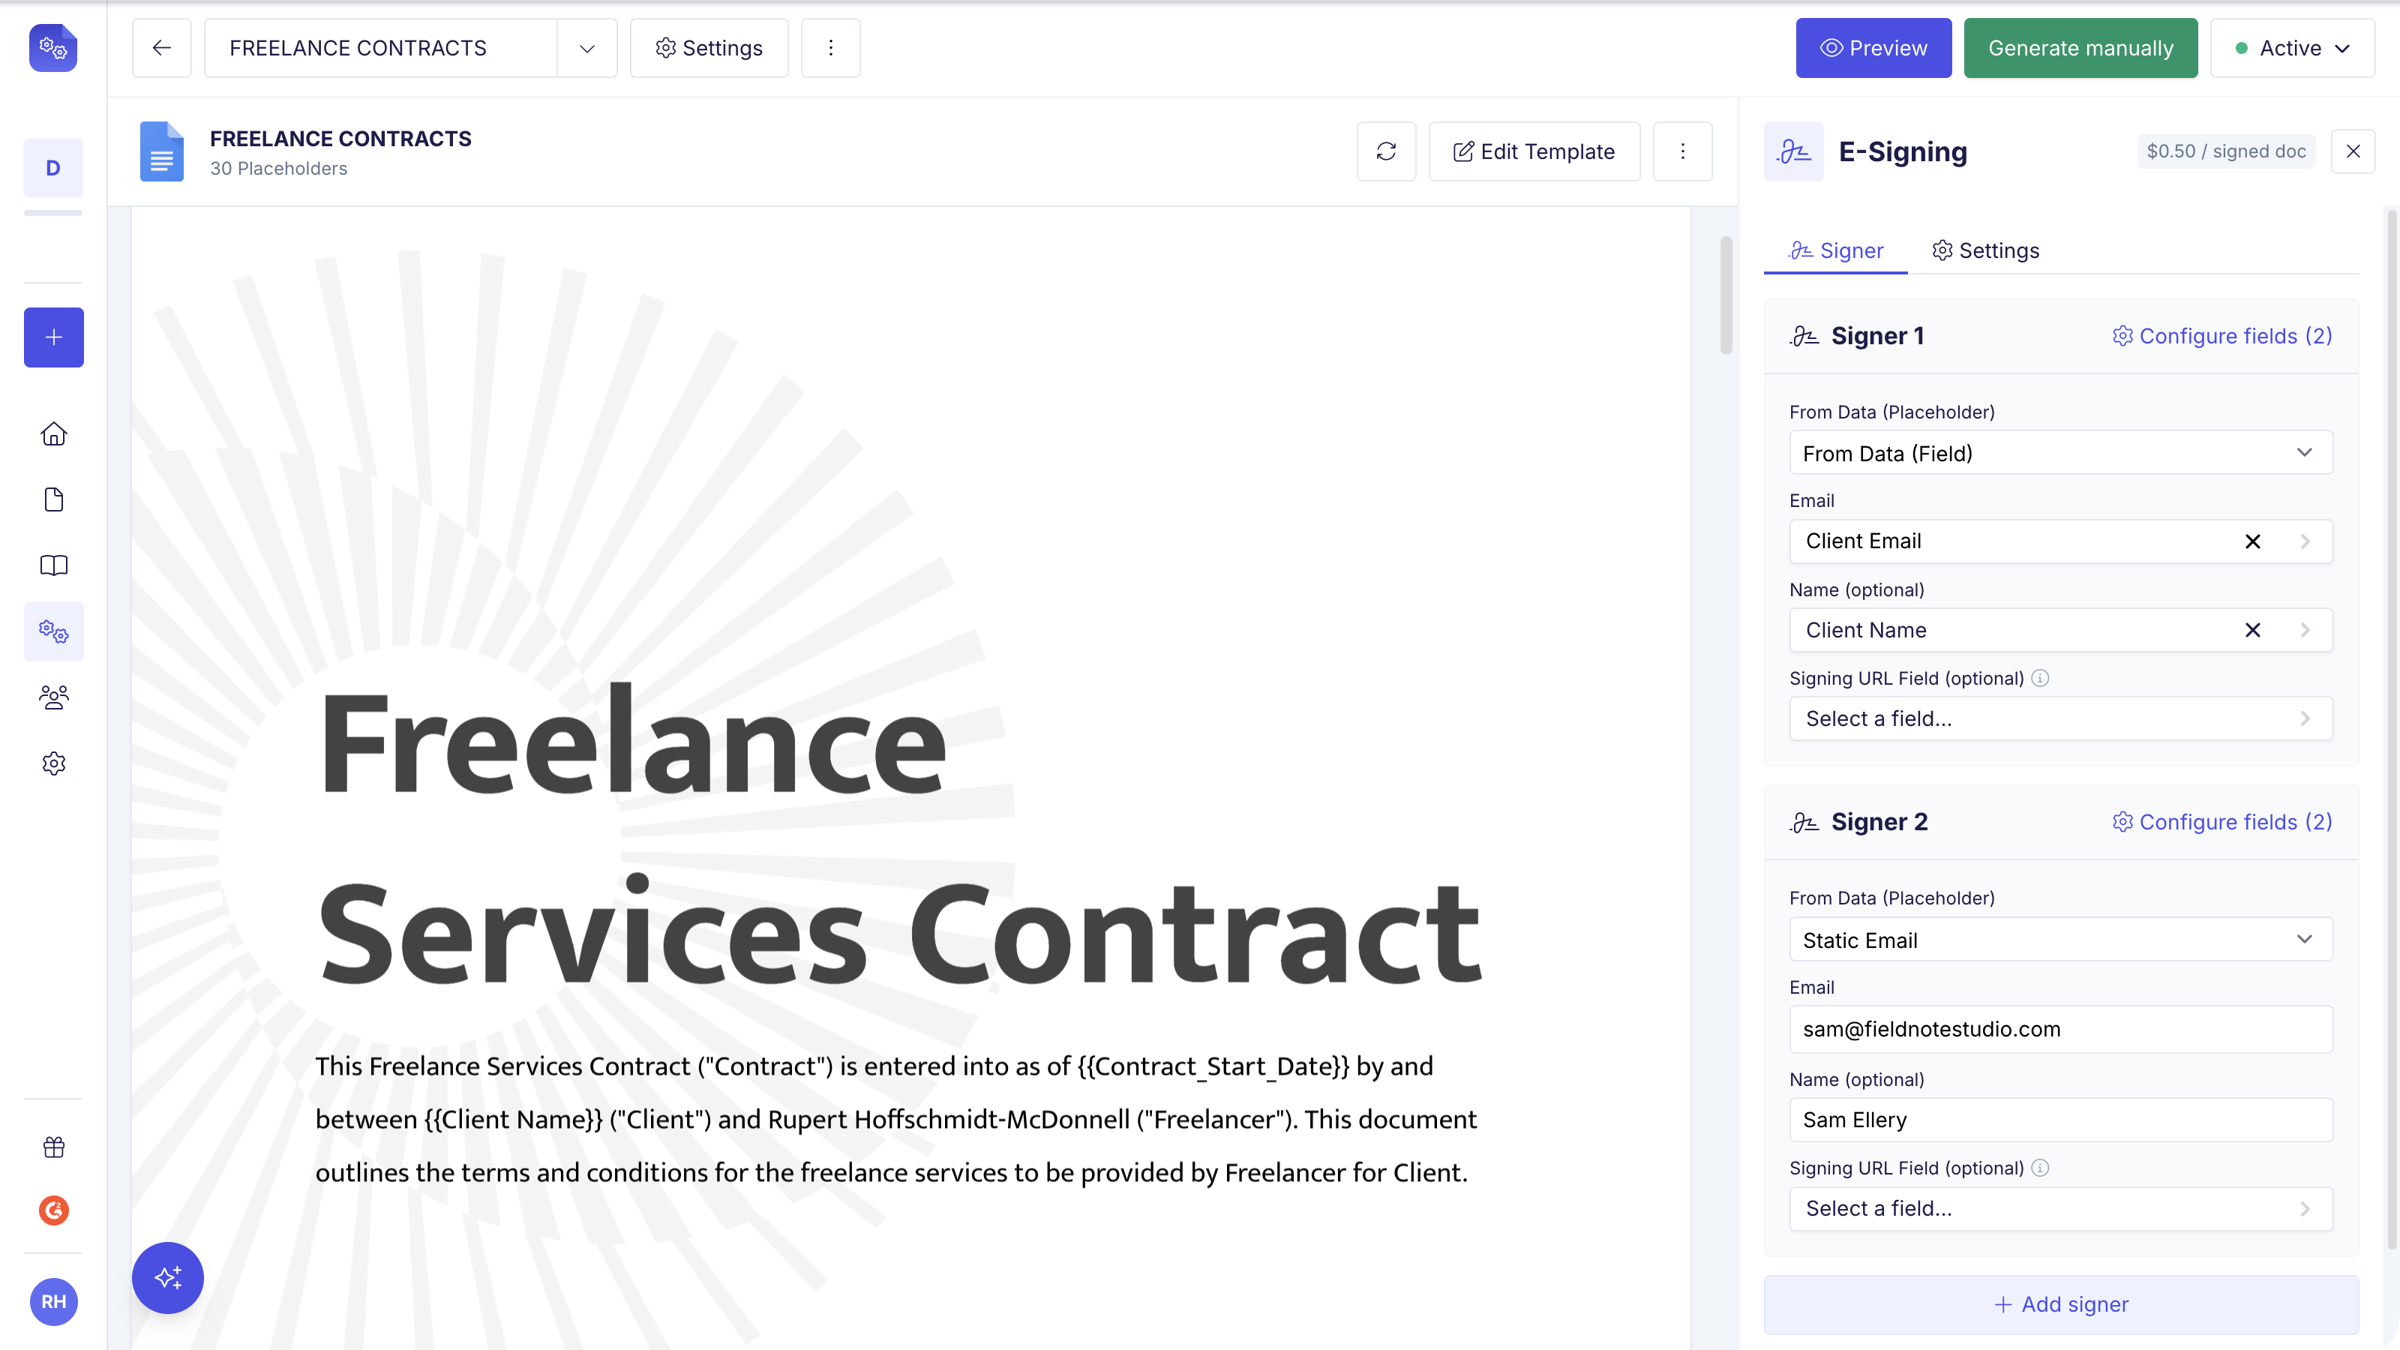
Task: Clear the Client Name field selection
Action: (x=2253, y=630)
